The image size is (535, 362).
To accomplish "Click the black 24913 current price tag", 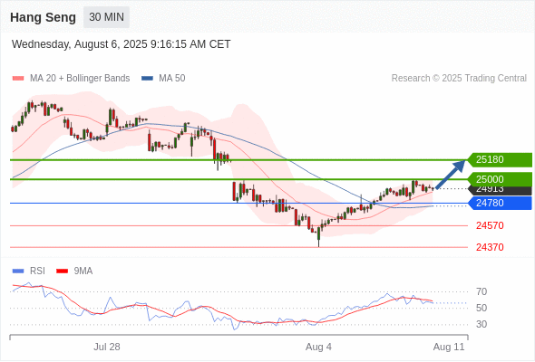I will 500,191.
